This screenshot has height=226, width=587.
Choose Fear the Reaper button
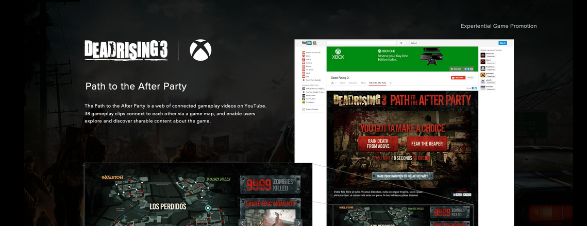(x=427, y=144)
